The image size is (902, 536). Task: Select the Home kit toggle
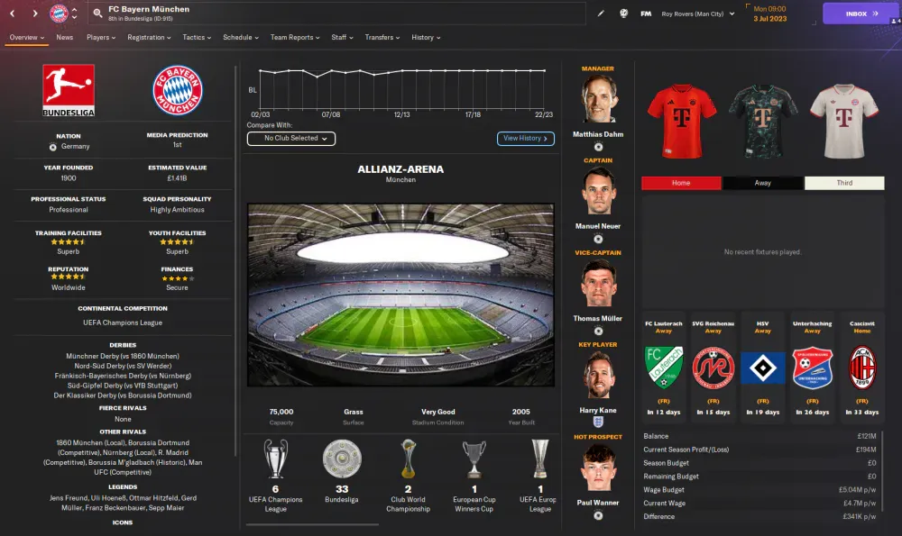681,183
